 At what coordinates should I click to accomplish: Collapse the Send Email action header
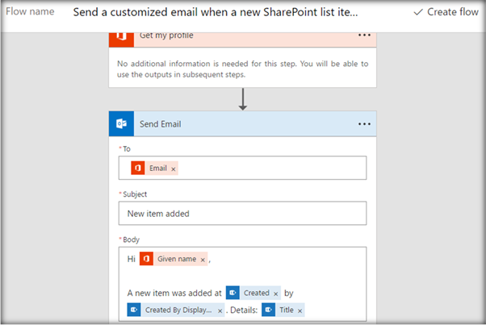tap(242, 123)
